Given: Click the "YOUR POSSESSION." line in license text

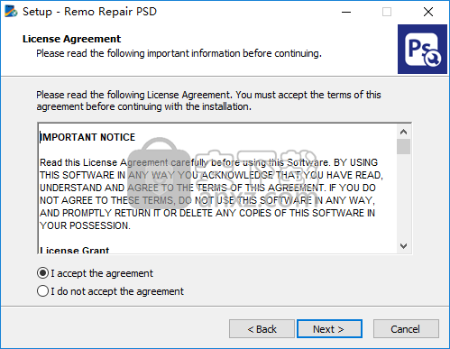Looking at the screenshot, I should tap(85, 225).
